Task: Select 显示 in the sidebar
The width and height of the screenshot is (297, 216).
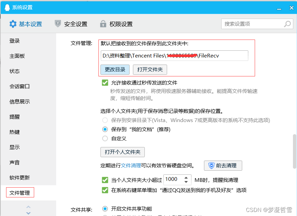Action: [x=15, y=147]
